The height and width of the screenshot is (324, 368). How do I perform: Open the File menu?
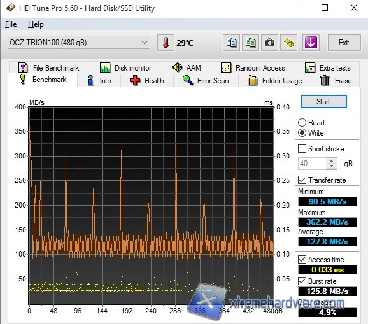[x=11, y=24]
